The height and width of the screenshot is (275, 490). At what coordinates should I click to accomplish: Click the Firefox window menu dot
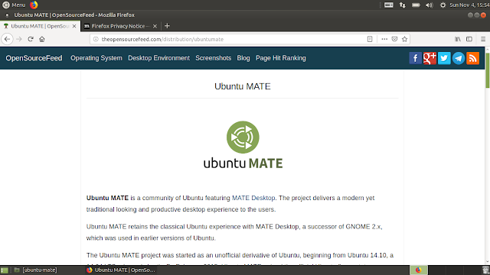tap(7, 15)
